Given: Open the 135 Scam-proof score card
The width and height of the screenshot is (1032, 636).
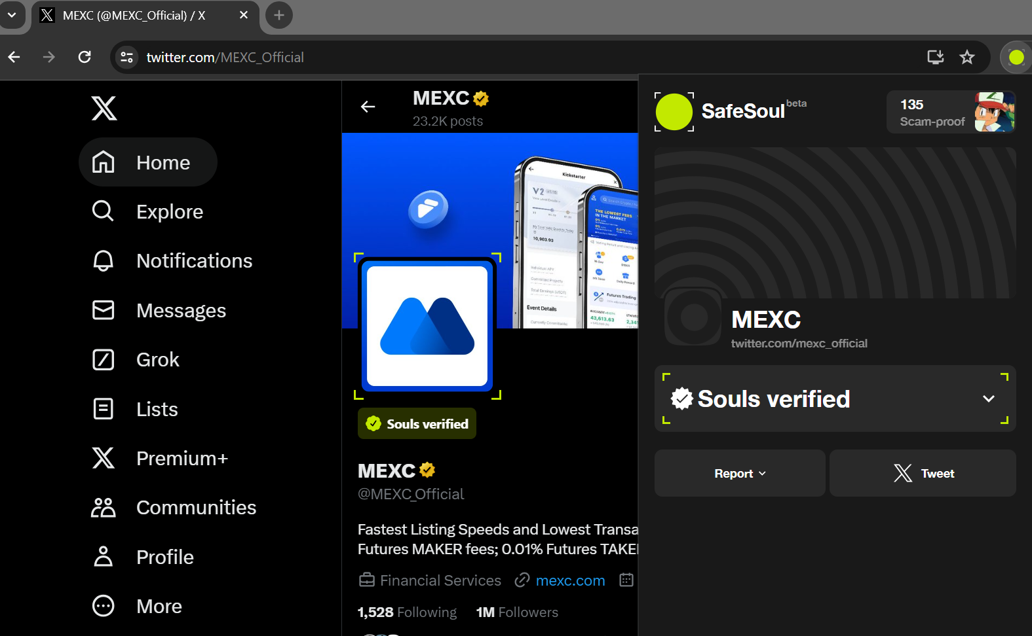Looking at the screenshot, I should tap(951, 112).
